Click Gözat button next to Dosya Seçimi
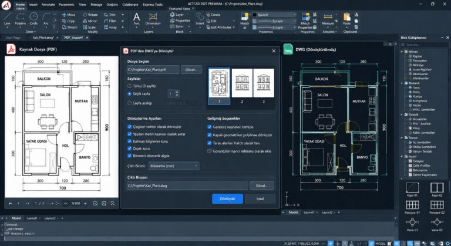Image resolution: width=451 pixels, height=246 pixels. pos(191,70)
